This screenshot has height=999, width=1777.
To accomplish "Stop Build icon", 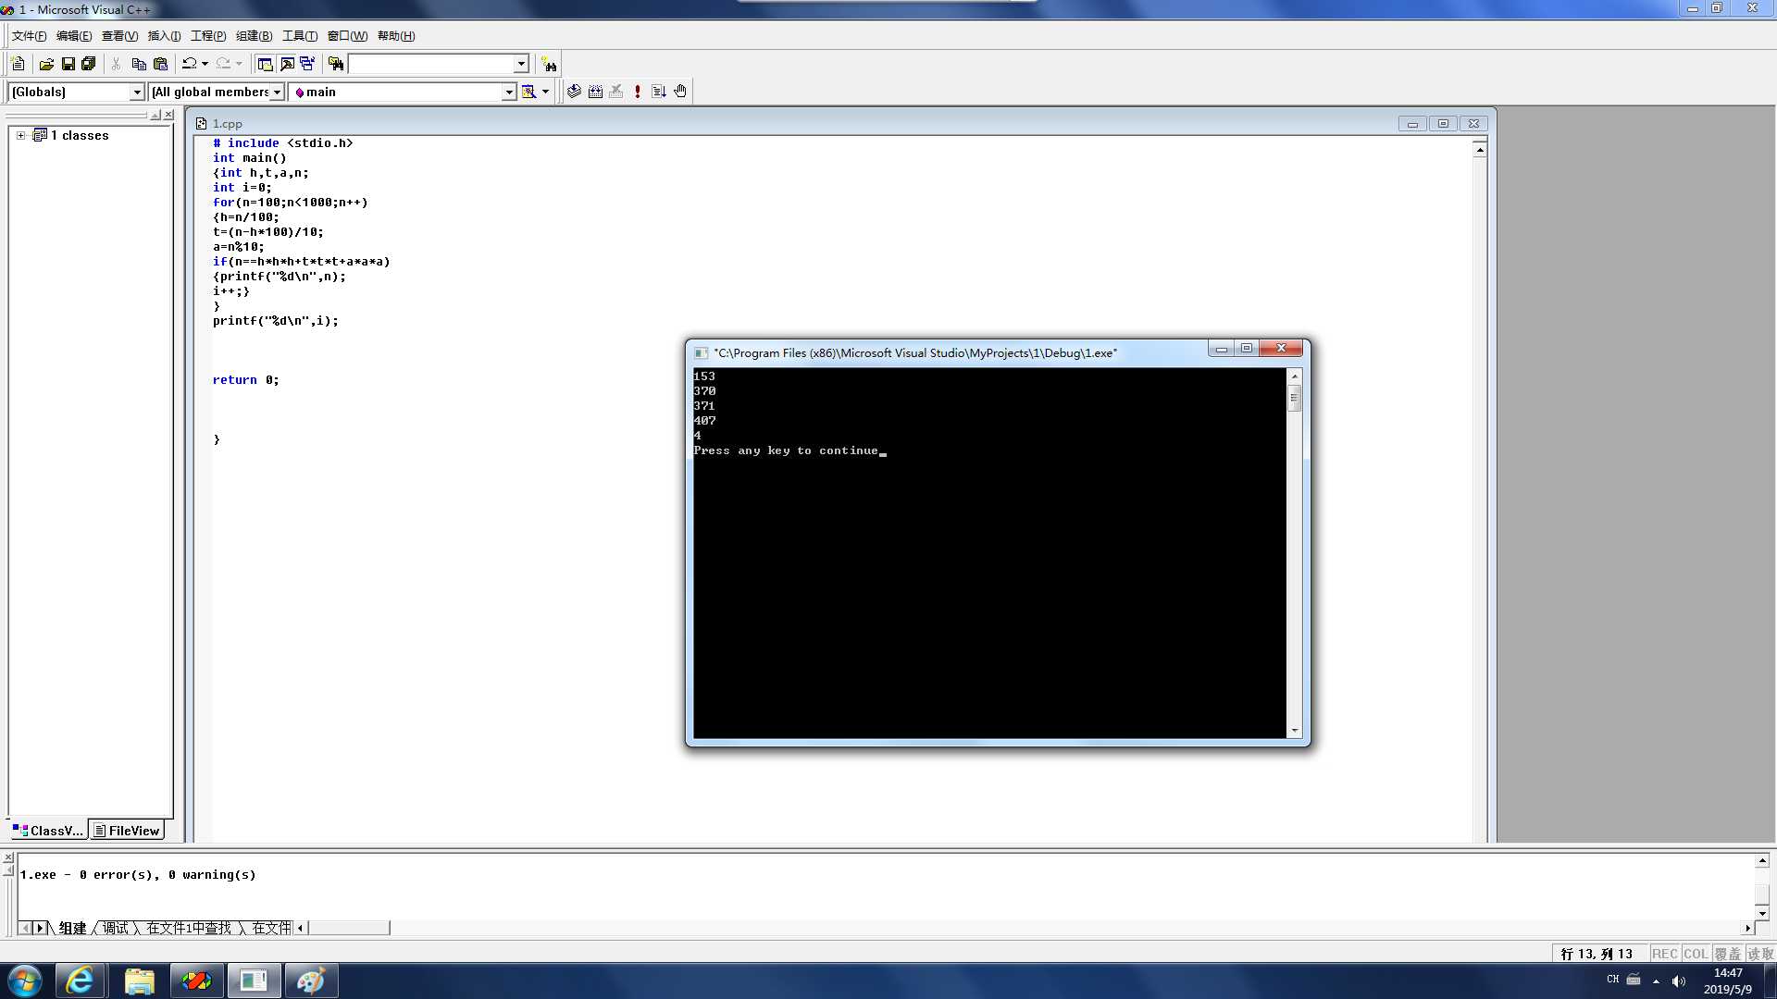I will click(x=616, y=92).
